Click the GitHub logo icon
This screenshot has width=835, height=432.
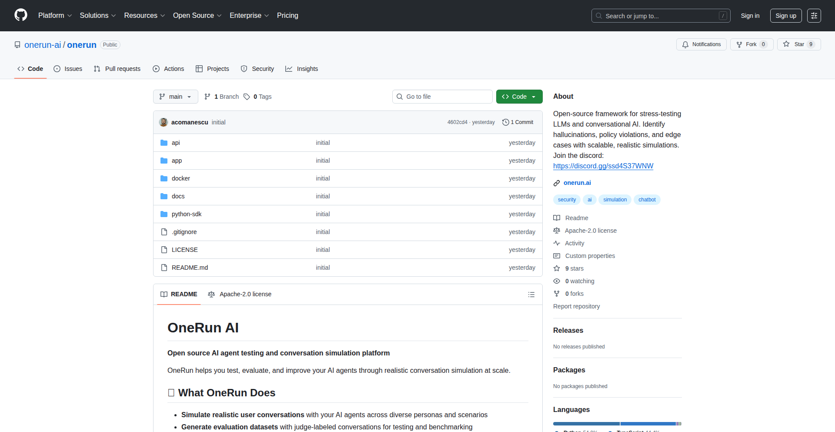[x=21, y=15]
